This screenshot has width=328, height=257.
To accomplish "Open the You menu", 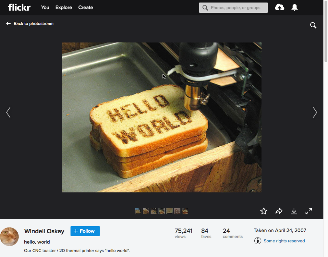I will [45, 7].
